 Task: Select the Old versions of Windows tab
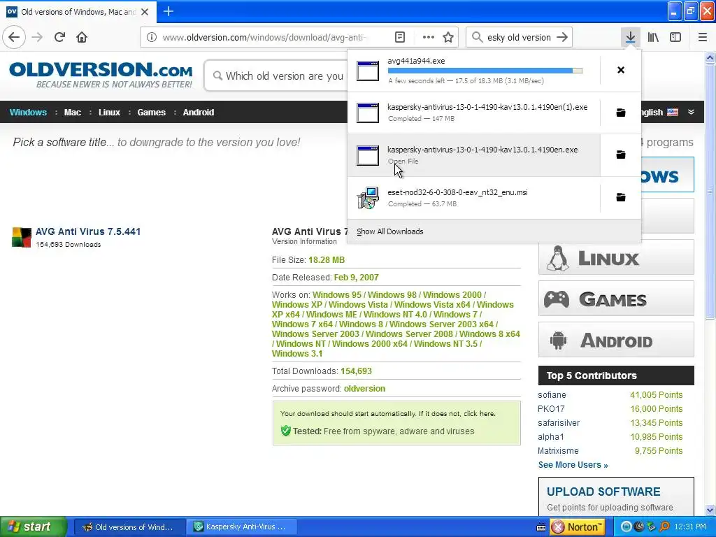coord(78,12)
